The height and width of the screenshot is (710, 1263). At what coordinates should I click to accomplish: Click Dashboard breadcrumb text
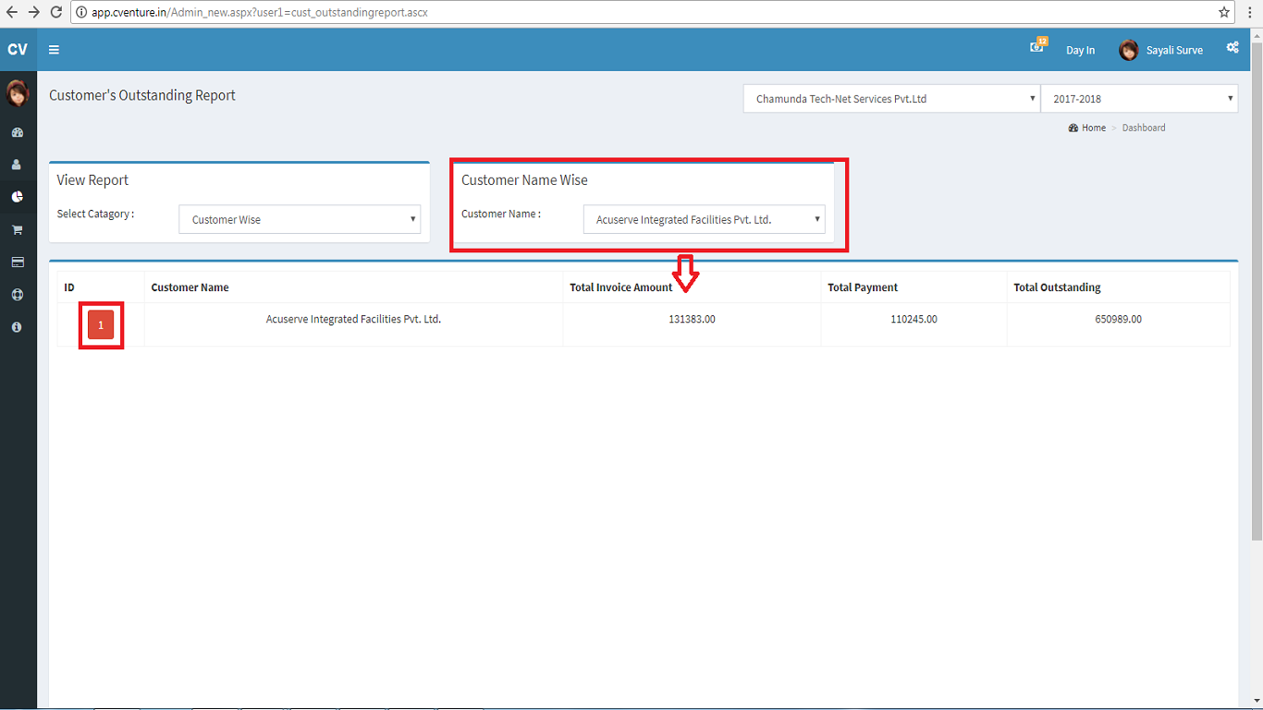coord(1144,128)
